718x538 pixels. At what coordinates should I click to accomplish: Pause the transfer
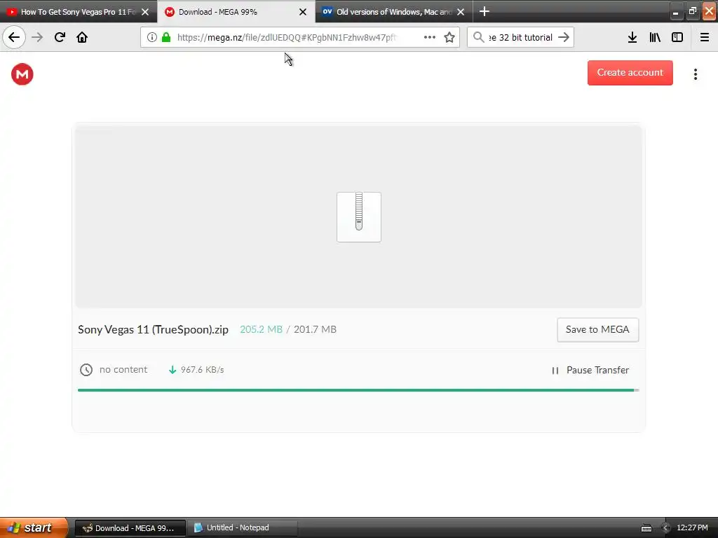pyautogui.click(x=590, y=370)
